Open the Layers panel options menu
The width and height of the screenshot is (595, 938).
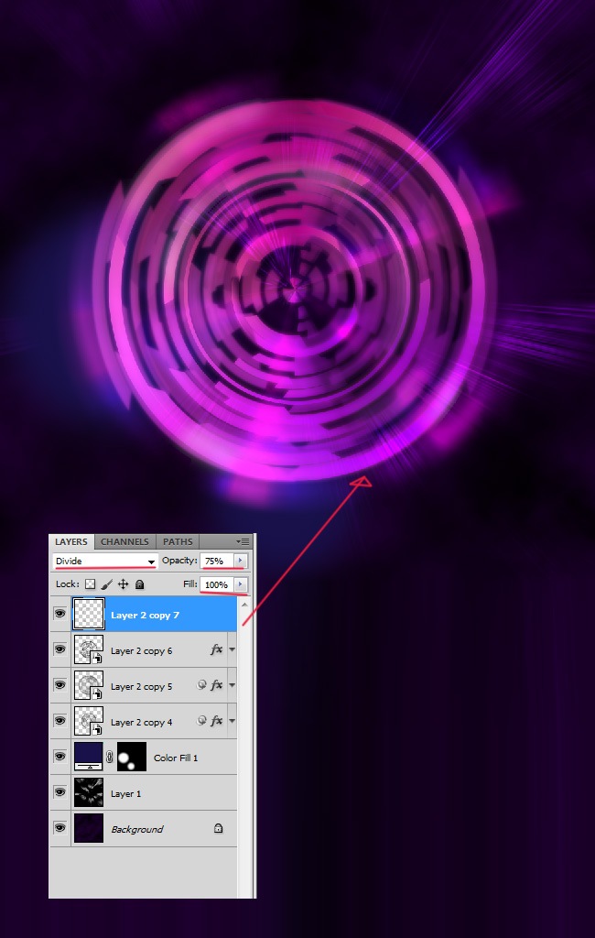coord(243,541)
